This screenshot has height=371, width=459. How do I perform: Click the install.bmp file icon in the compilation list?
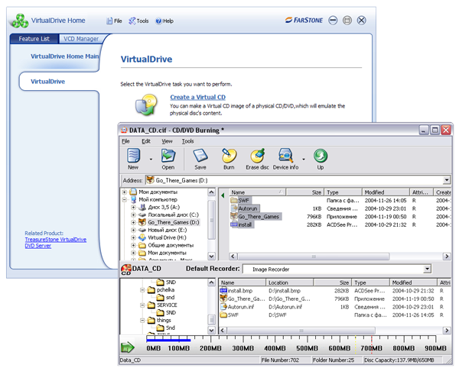223,291
